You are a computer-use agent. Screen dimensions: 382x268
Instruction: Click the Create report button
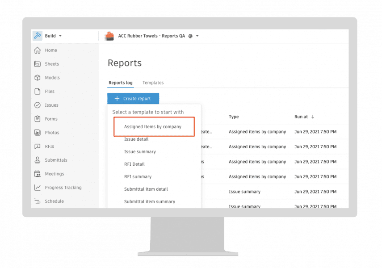tap(133, 98)
